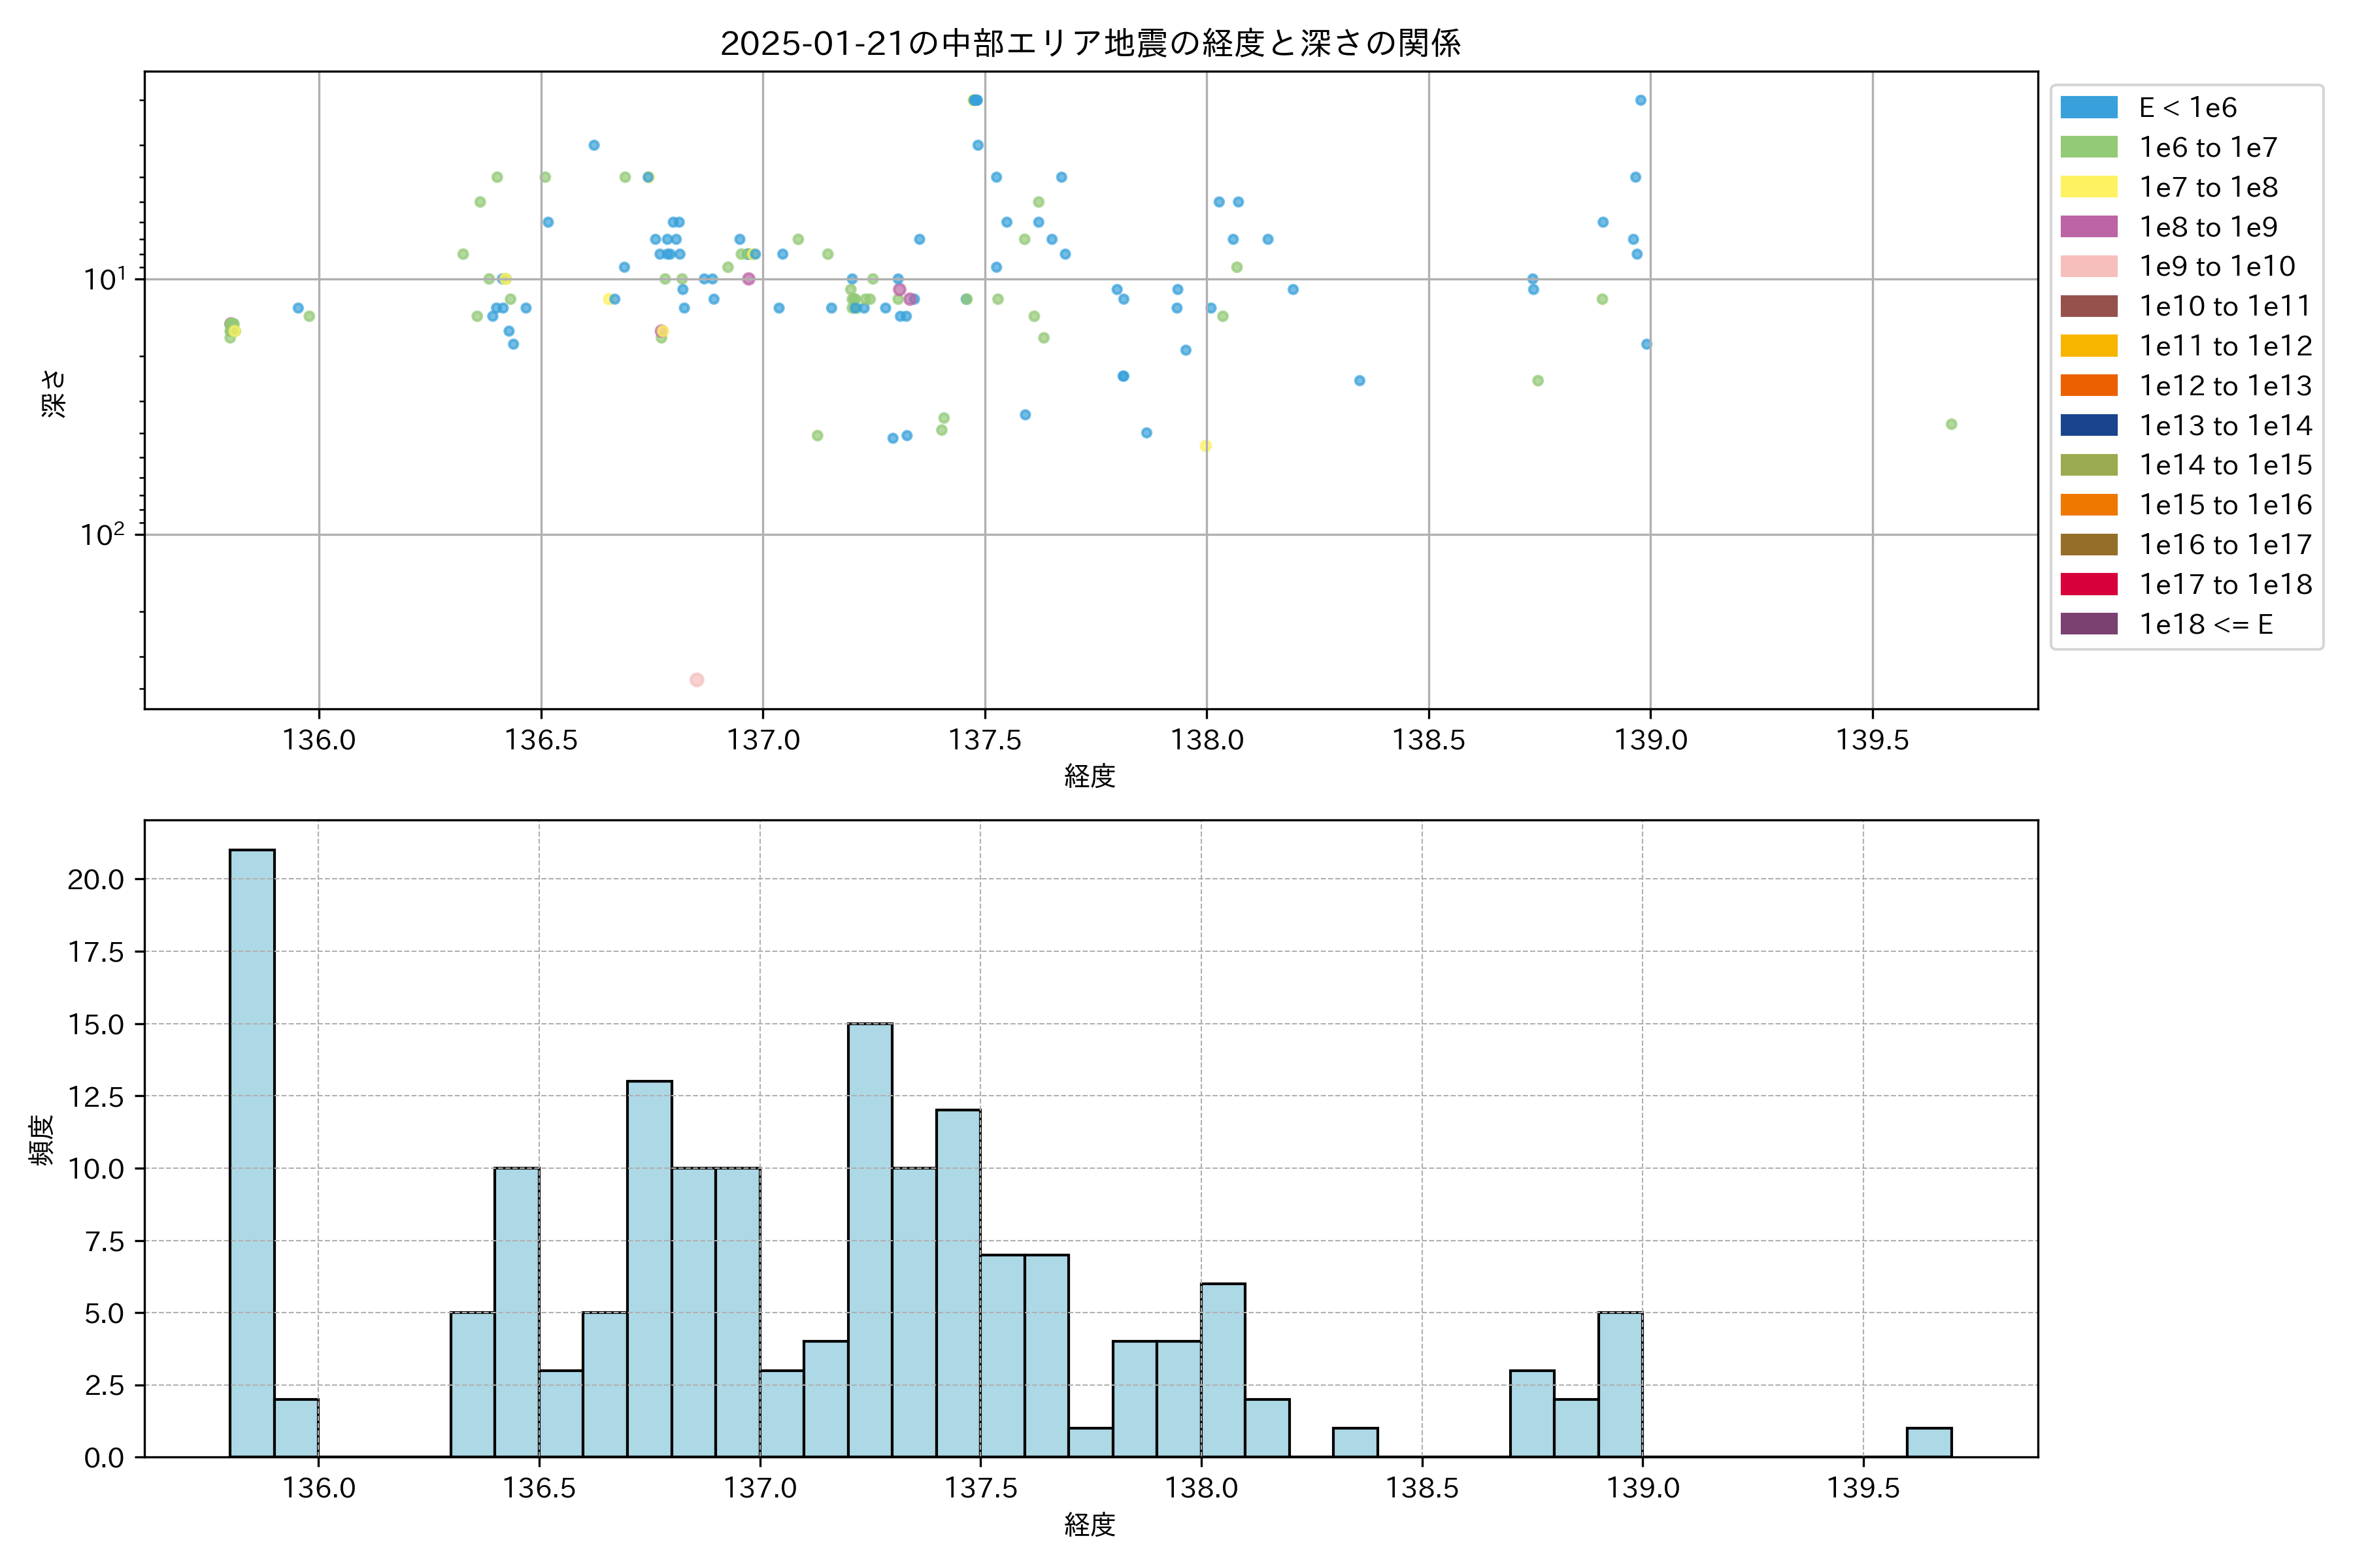The image size is (2353, 1568).
Task: Click the blue 'E < 1e6' legend swatch
Action: 2088,108
